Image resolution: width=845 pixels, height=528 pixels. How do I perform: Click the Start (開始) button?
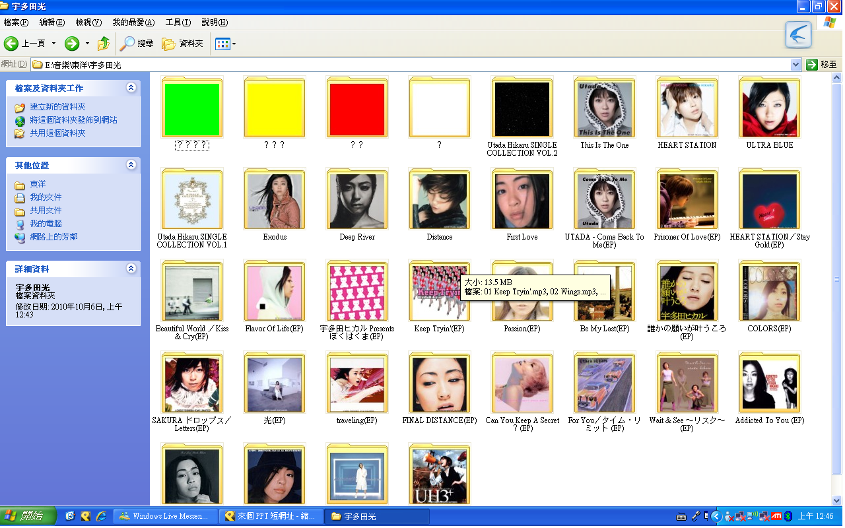[x=28, y=516]
